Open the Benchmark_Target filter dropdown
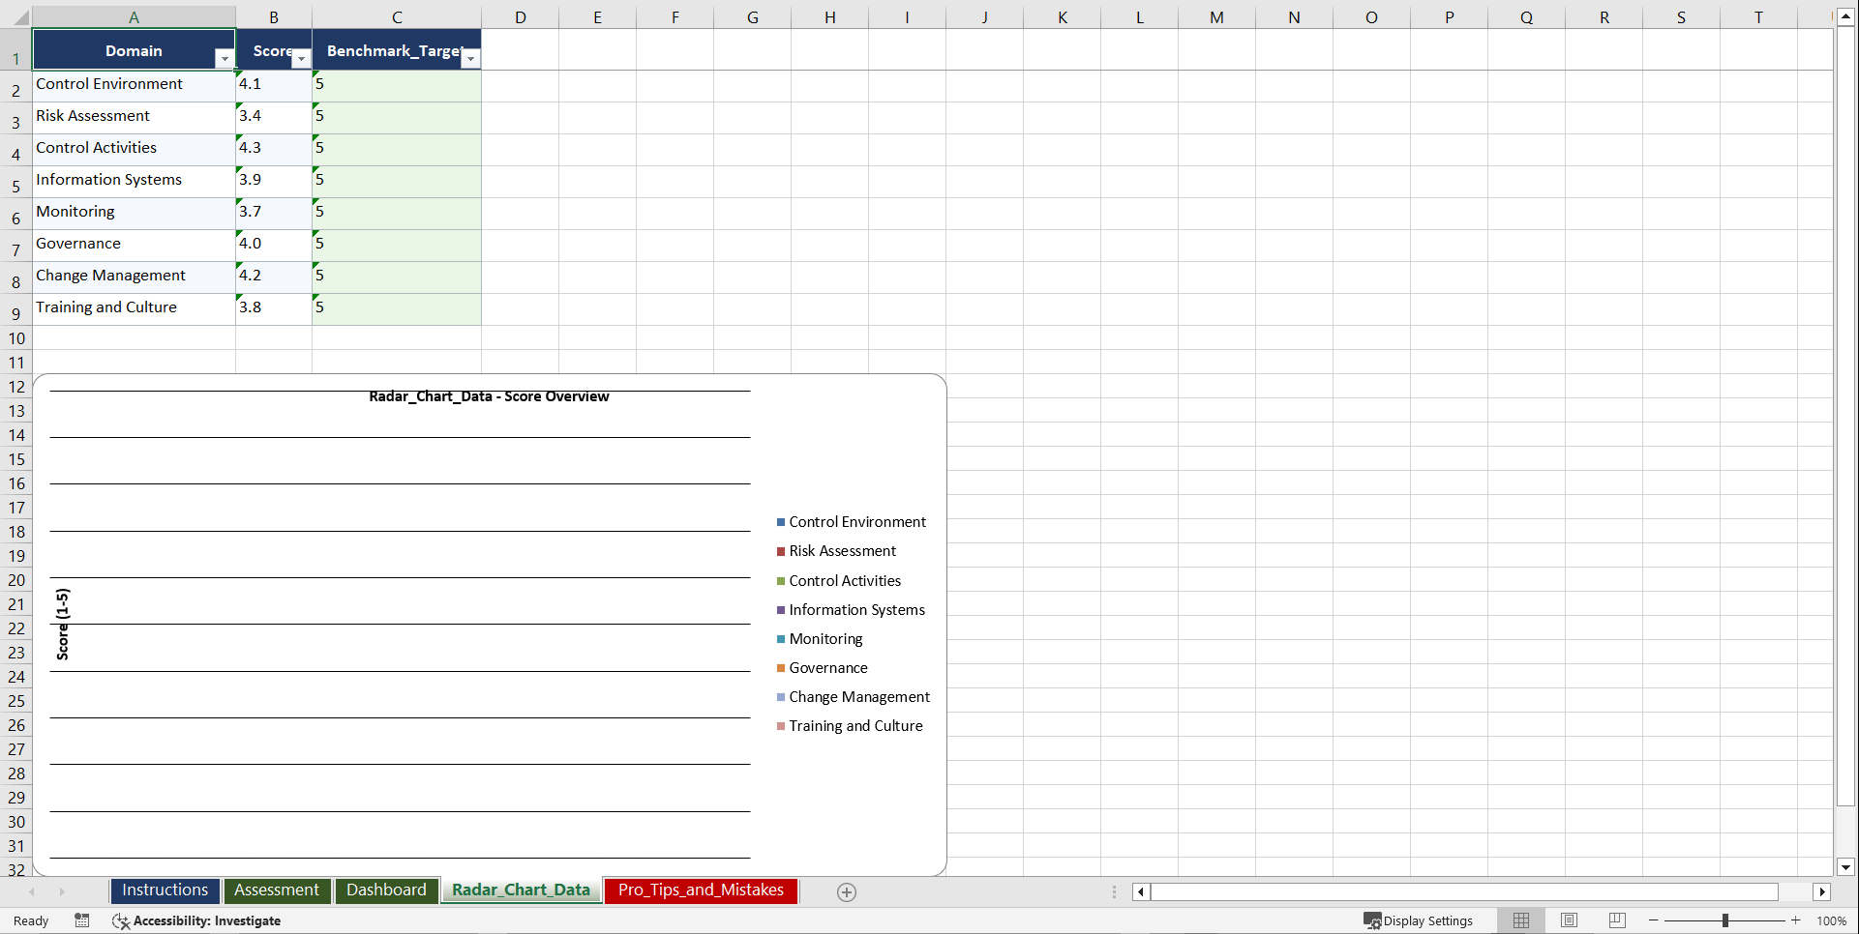Viewport: 1859px width, 934px height. 470,59
